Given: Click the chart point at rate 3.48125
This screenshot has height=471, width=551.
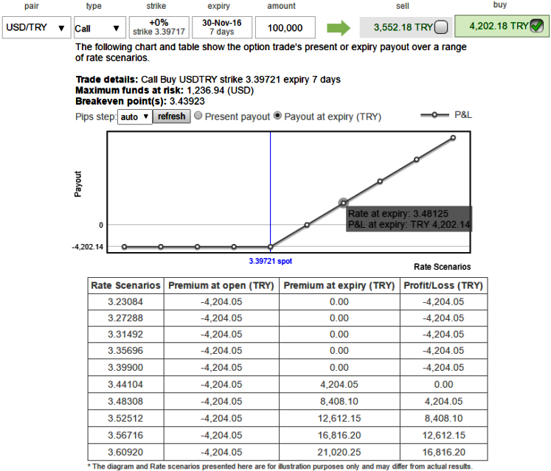Looking at the screenshot, I should click(x=343, y=203).
